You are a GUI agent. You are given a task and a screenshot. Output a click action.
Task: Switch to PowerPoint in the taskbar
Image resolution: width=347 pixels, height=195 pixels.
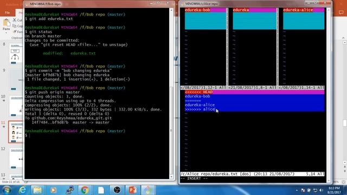pyautogui.click(x=132, y=190)
